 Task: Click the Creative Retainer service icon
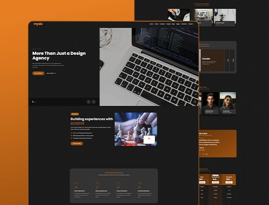pos(139,188)
